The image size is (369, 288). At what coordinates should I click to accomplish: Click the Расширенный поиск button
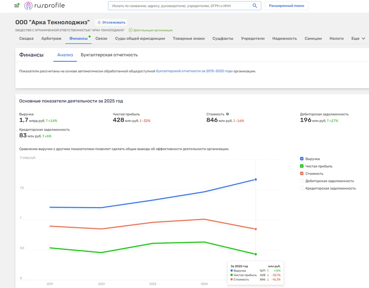pos(287,6)
